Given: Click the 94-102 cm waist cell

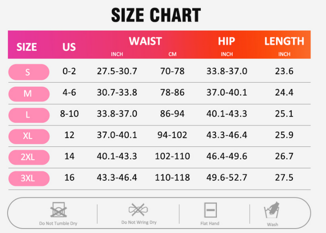Looking at the screenshot, I should tap(172, 135).
